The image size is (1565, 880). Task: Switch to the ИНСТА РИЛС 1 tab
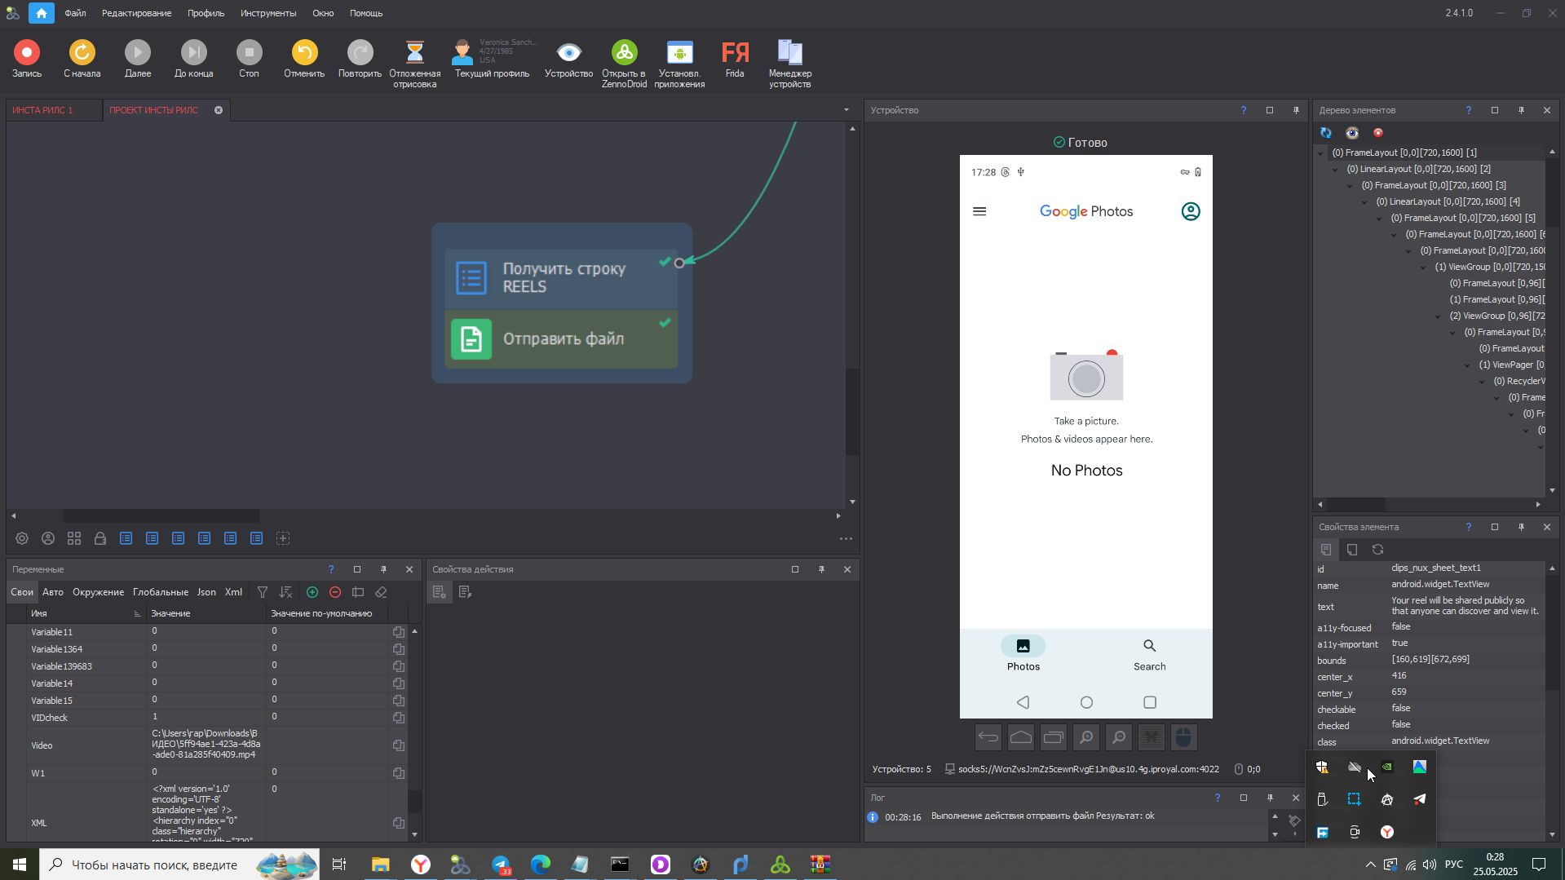(42, 110)
